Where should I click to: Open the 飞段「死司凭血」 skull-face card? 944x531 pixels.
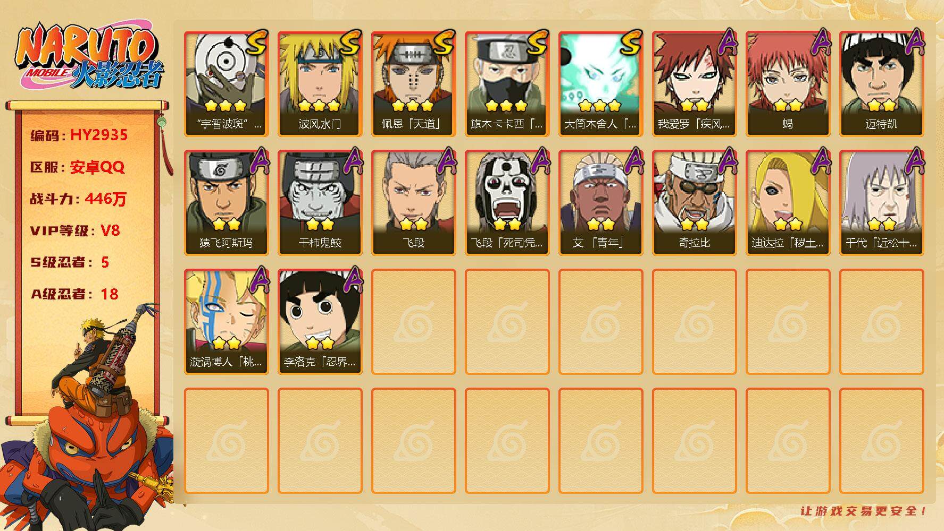(507, 203)
